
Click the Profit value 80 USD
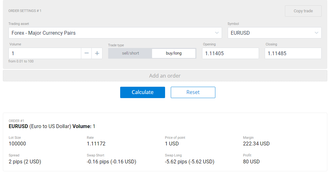tap(251, 161)
